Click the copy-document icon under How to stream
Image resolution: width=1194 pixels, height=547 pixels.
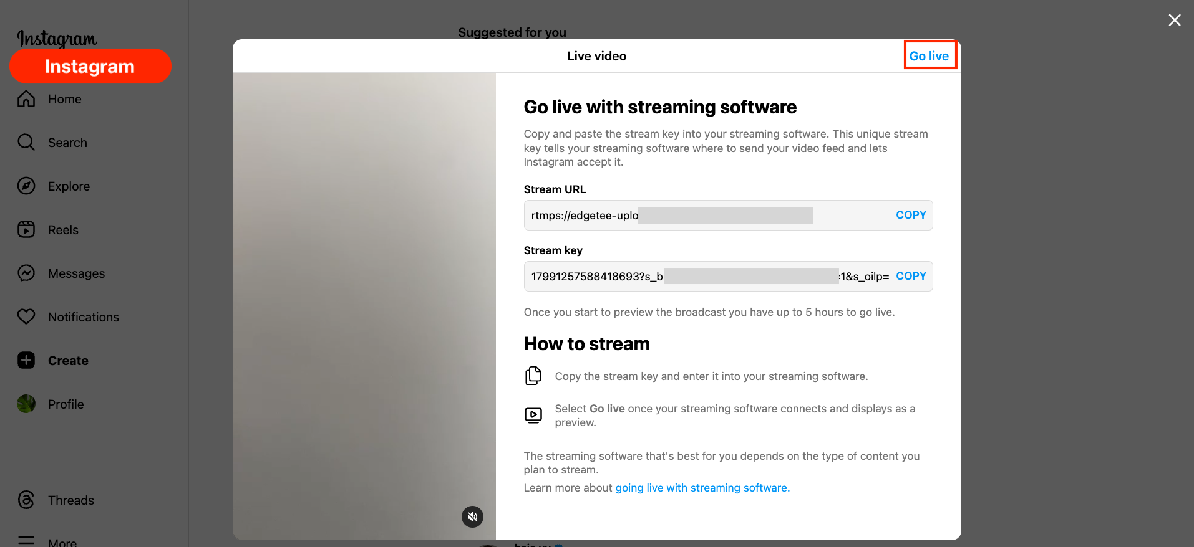[x=533, y=376]
